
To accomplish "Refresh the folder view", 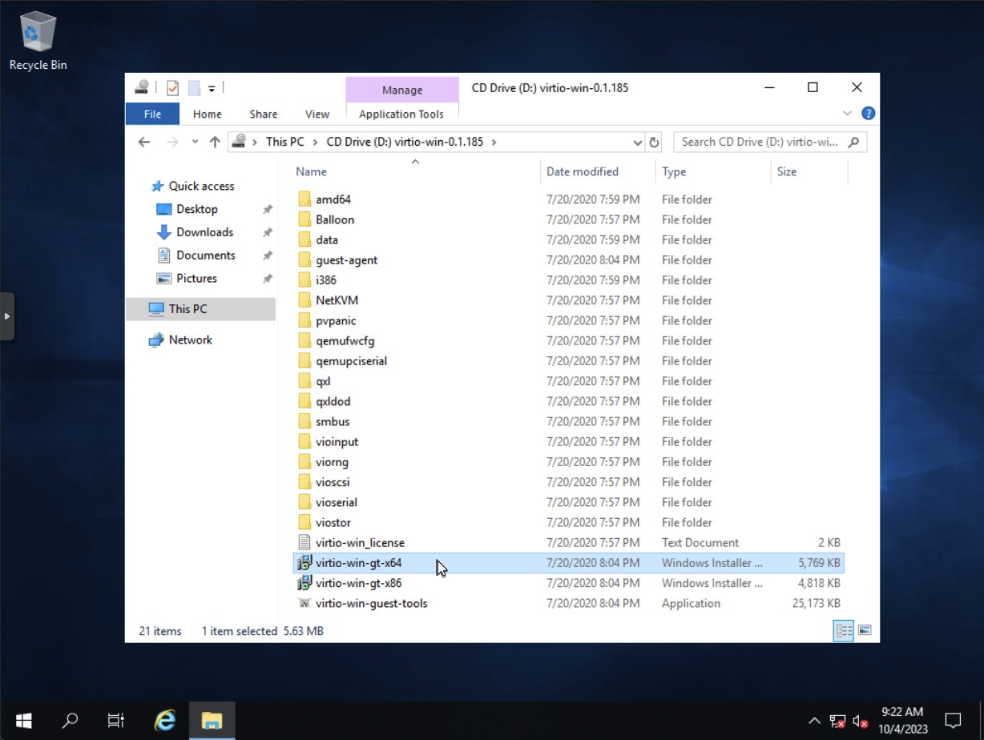I will [655, 142].
